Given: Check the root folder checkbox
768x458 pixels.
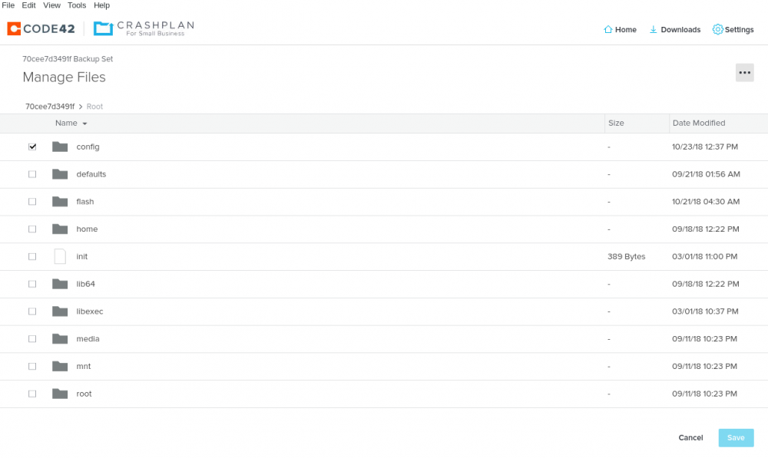Looking at the screenshot, I should pyautogui.click(x=32, y=394).
